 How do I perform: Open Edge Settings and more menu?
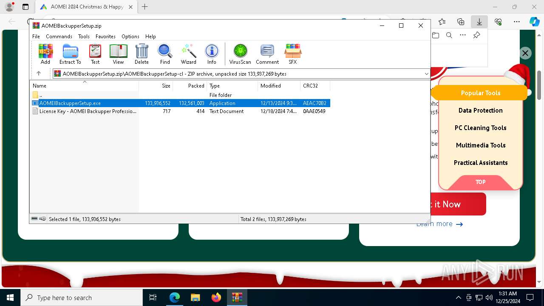[516, 22]
